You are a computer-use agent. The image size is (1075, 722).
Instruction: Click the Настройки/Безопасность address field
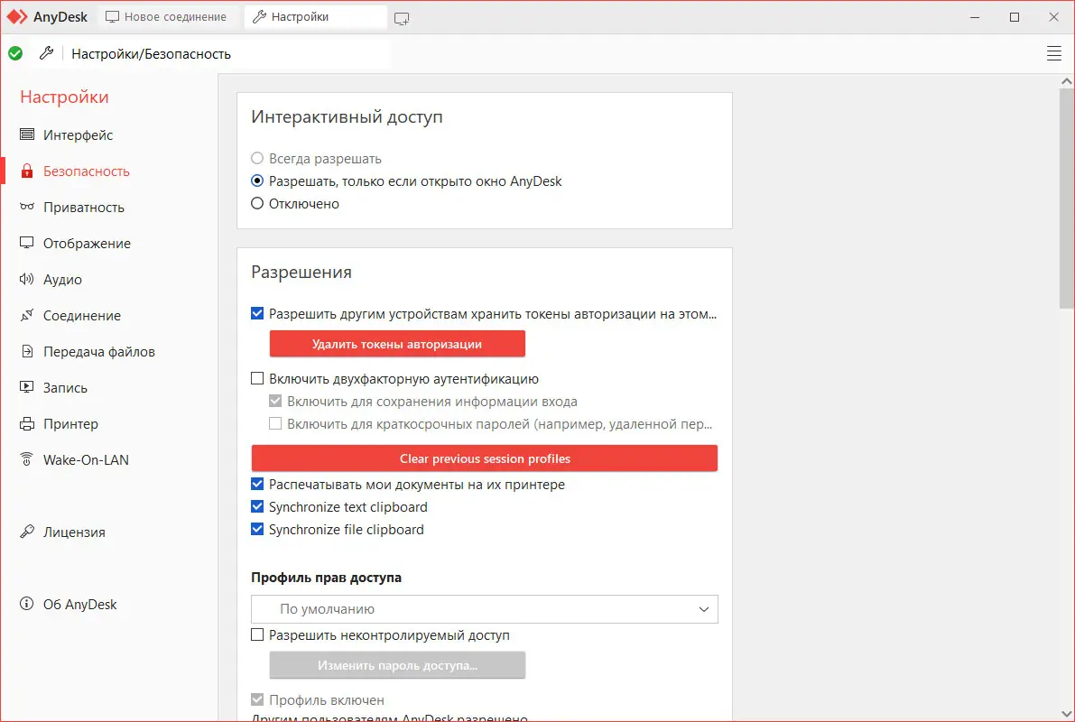pyautogui.click(x=227, y=53)
